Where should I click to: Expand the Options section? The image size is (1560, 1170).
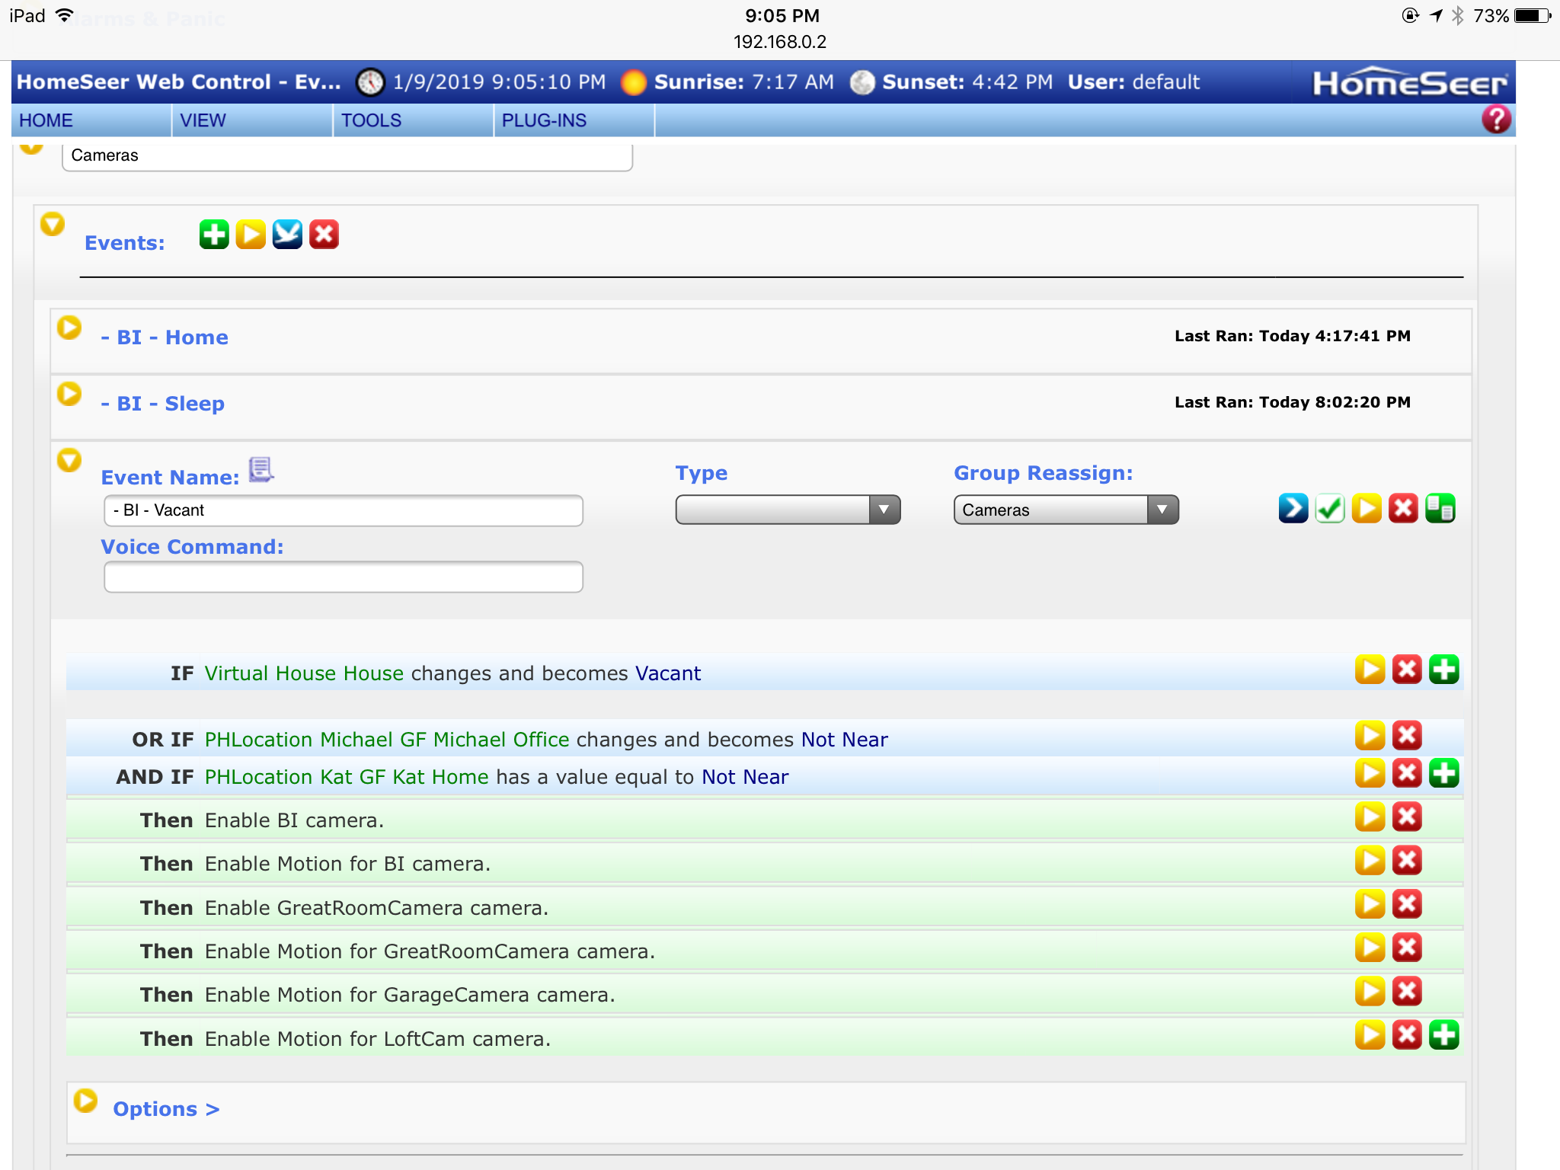point(86,1100)
